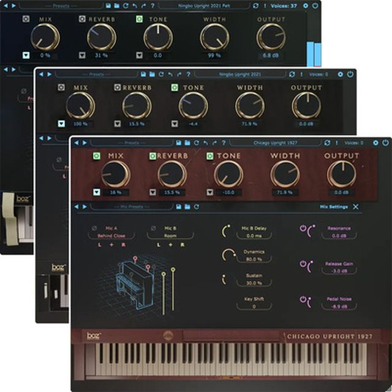Open Mic A Behind Close selector
The height and width of the screenshot is (392, 392).
click(x=111, y=236)
